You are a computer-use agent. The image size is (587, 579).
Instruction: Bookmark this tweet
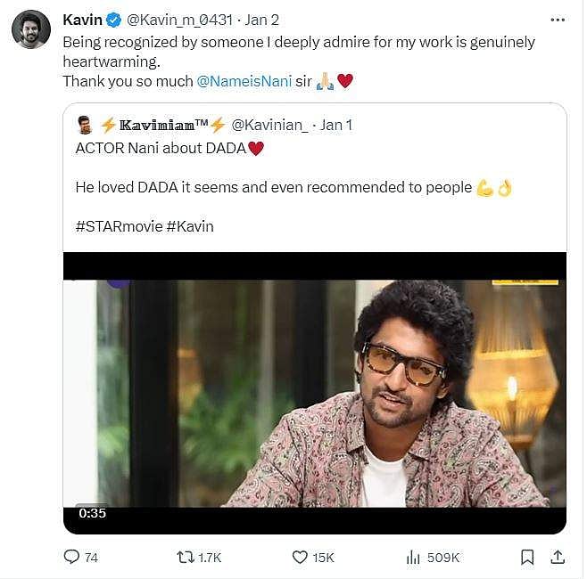(x=527, y=557)
